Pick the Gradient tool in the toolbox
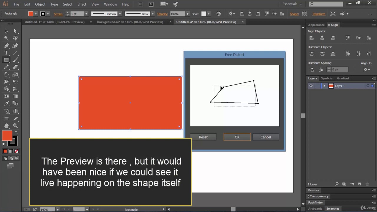Image resolution: width=377 pixels, height=212 pixels. coord(15,96)
